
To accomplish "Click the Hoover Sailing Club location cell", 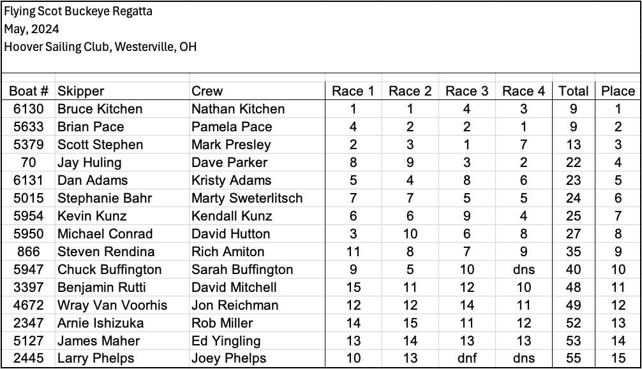I will (100, 47).
